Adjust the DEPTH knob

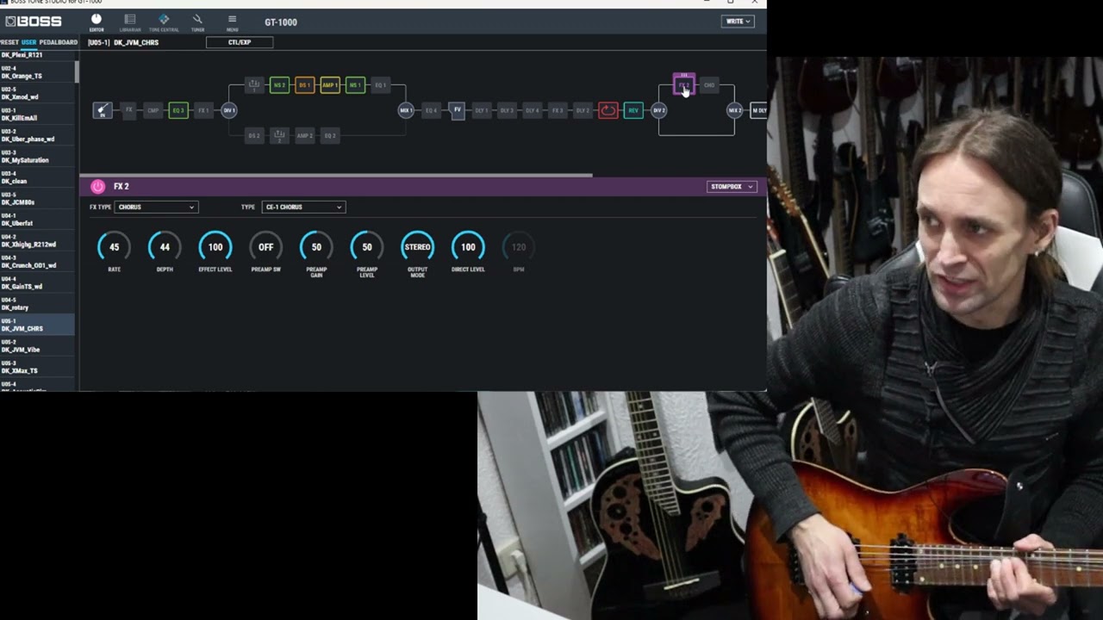pos(165,247)
